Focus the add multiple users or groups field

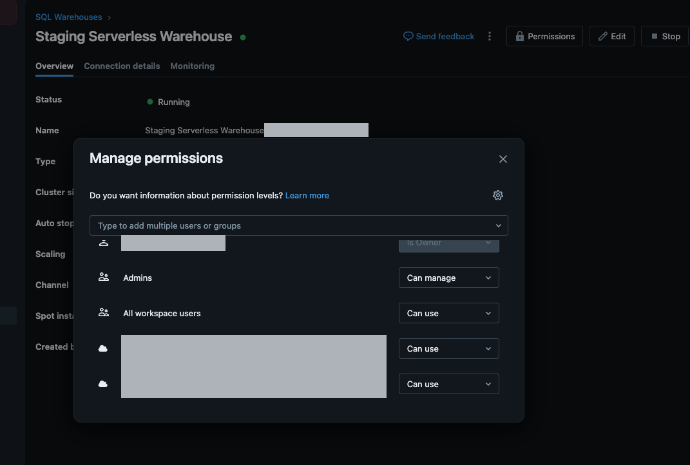coord(299,225)
